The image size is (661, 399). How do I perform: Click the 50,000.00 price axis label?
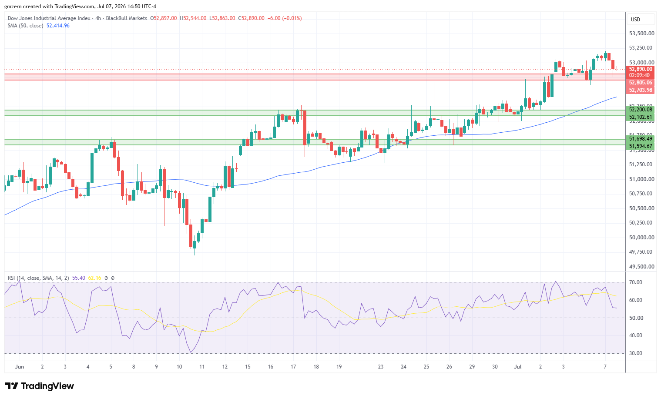tap(642, 238)
